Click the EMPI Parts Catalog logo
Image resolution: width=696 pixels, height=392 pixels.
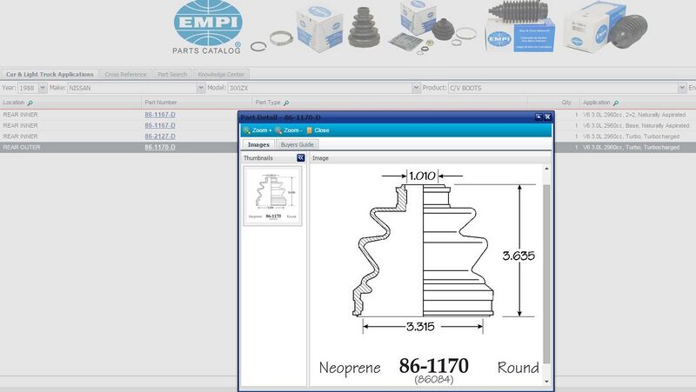208,28
